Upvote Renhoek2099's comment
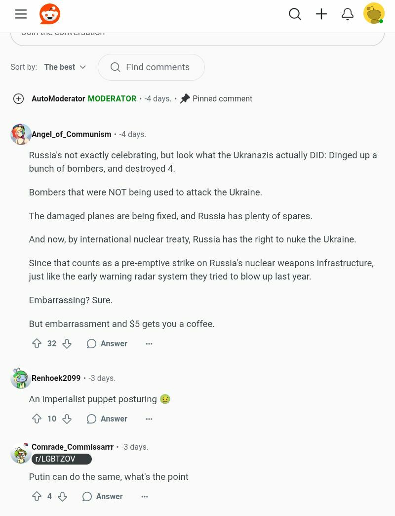The image size is (395, 516). point(37,419)
